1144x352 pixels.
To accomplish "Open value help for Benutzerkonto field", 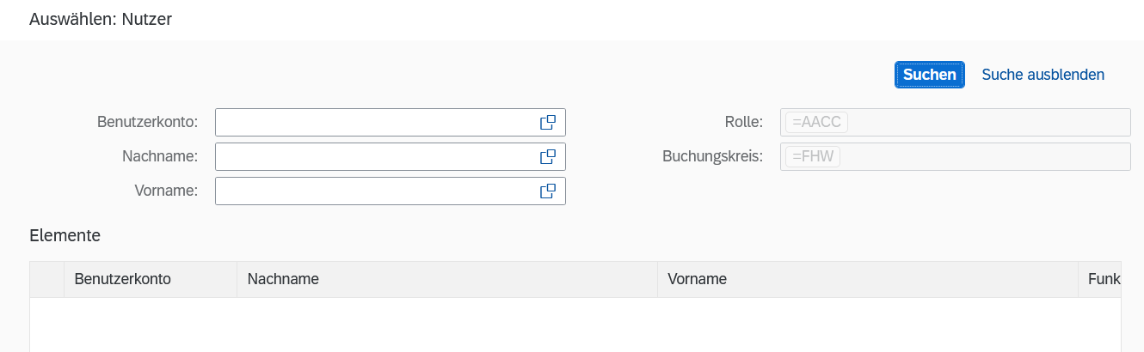I will pyautogui.click(x=548, y=123).
